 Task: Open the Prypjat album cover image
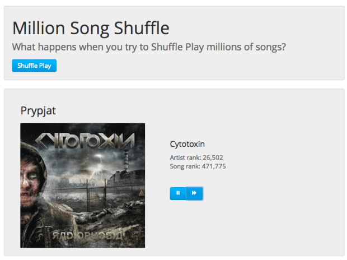click(x=82, y=185)
